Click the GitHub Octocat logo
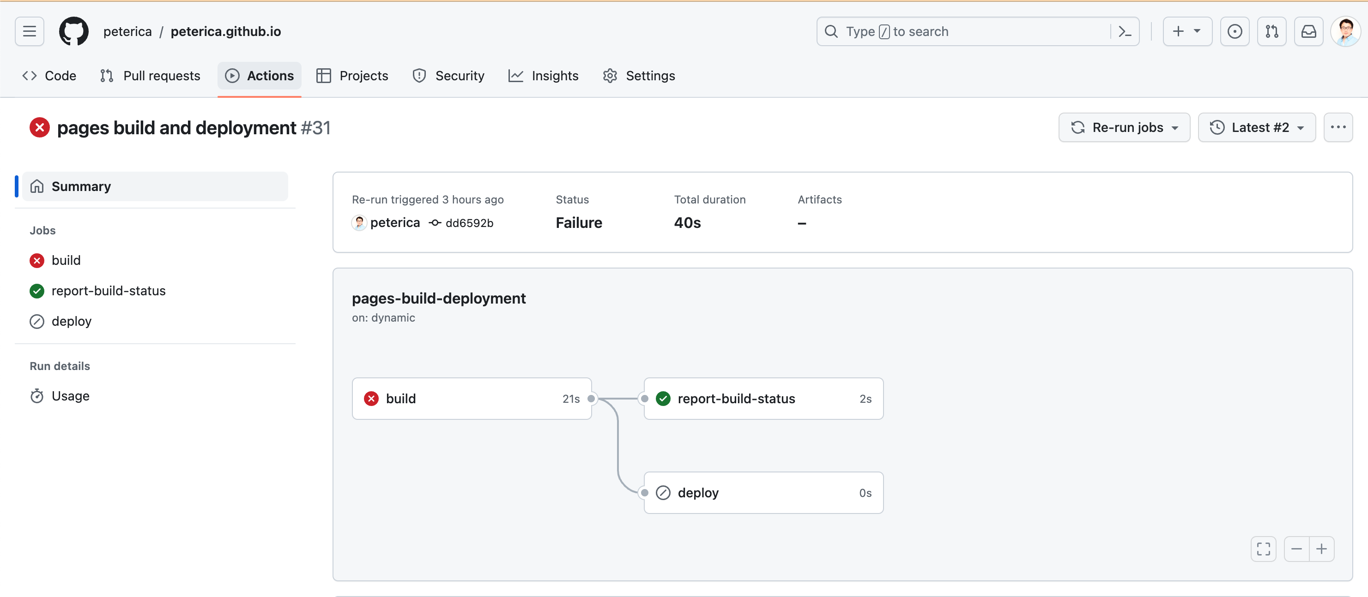 click(73, 31)
